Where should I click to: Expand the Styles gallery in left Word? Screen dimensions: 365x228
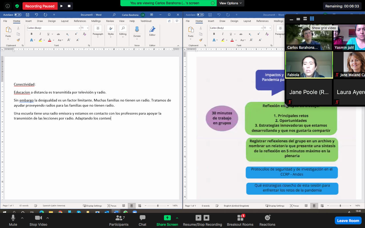[111, 30]
